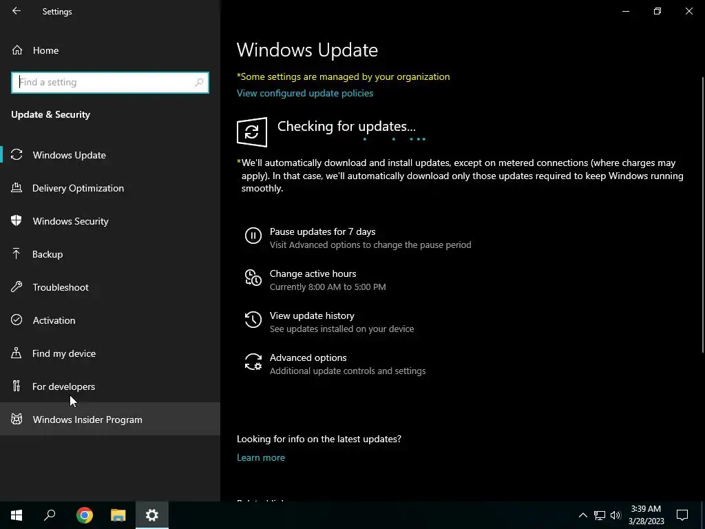This screenshot has width=705, height=529.
Task: Open the Backup section
Action: 110,254
